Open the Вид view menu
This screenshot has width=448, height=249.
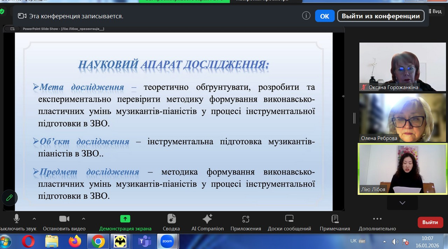(437, 11)
